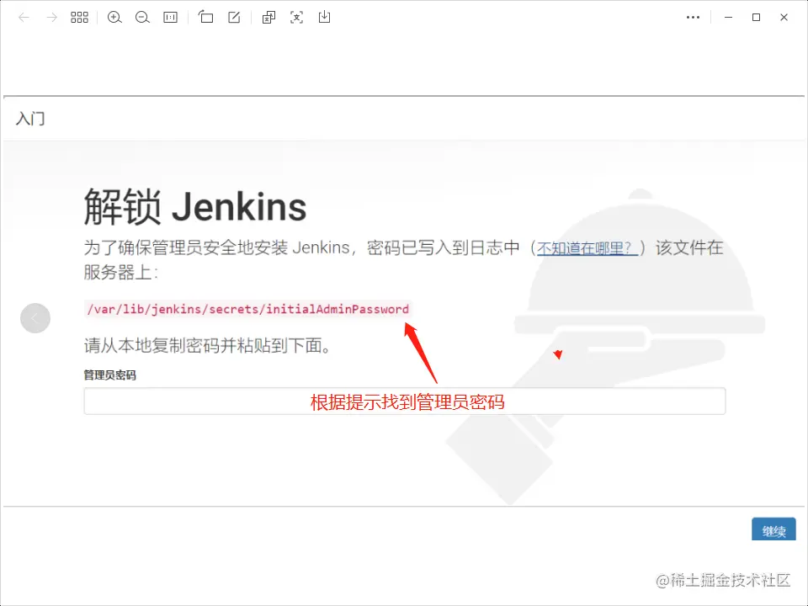Minimize the viewer window
Screen dimensions: 808x606
[728, 18]
